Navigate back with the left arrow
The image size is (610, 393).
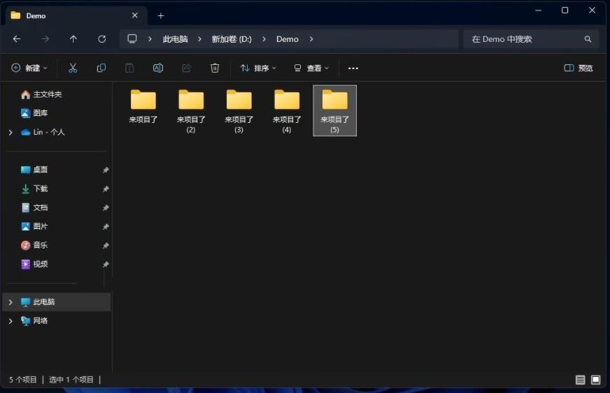(x=17, y=39)
